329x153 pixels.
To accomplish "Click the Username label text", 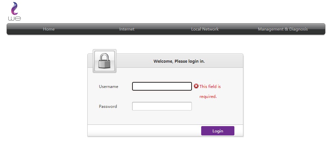I will [x=109, y=87].
